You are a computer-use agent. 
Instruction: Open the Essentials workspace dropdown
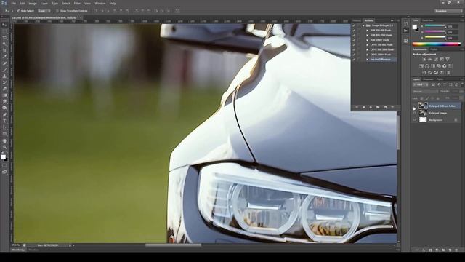448,11
